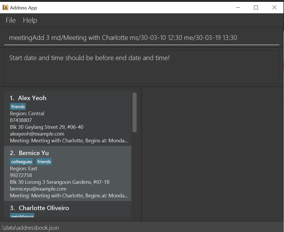The image size is (284, 232).
Task: Select the Charlotte Oliveiro contact name
Action: pos(44,208)
